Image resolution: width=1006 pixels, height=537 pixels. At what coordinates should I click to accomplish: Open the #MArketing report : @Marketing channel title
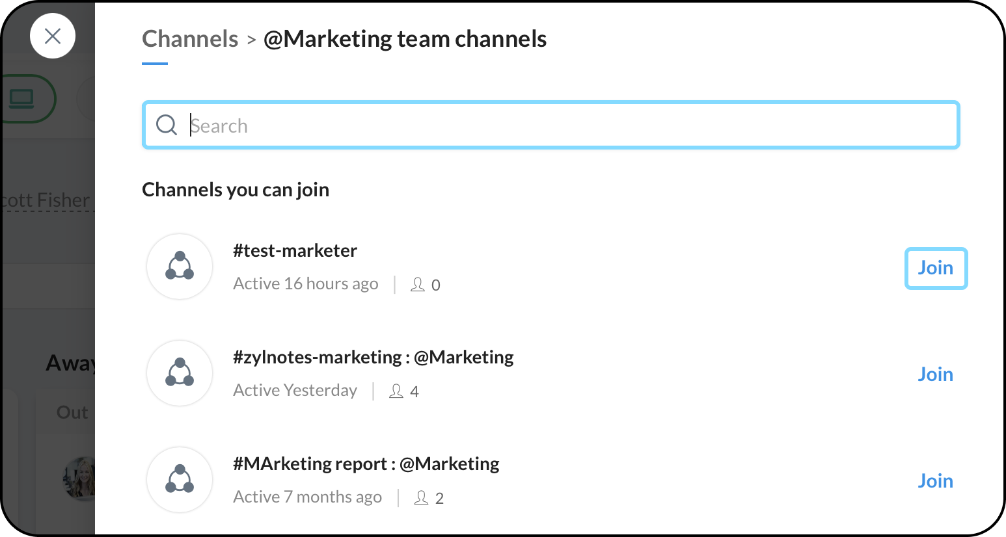click(x=366, y=464)
